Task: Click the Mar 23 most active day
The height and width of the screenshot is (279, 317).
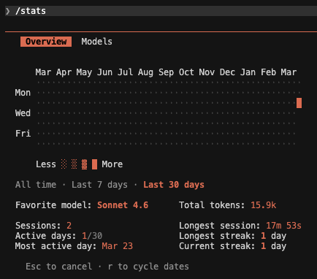Action: [118, 246]
